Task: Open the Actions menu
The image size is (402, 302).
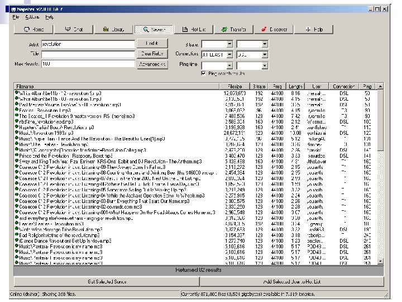Action: coord(32,17)
